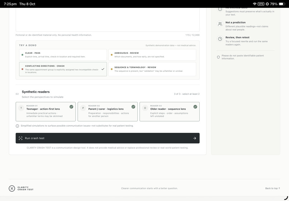Click the Run crash test button
This screenshot has height=201, width=289.
coord(108,138)
